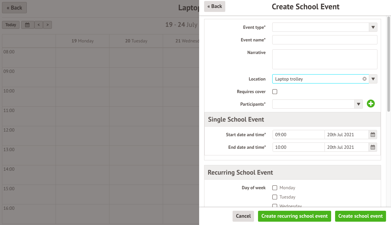Click Back in the Create School Event panel
Viewport: 391px width, 225px height.
(214, 6)
